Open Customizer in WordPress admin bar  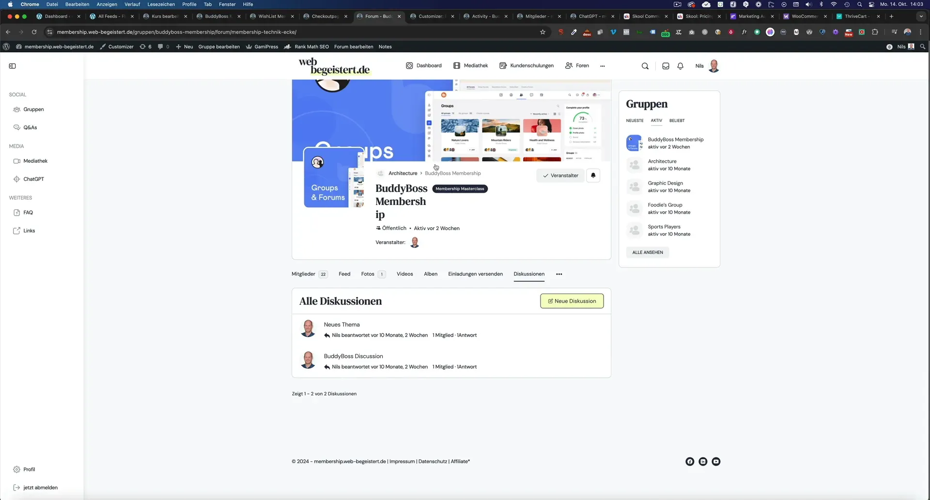(116, 47)
